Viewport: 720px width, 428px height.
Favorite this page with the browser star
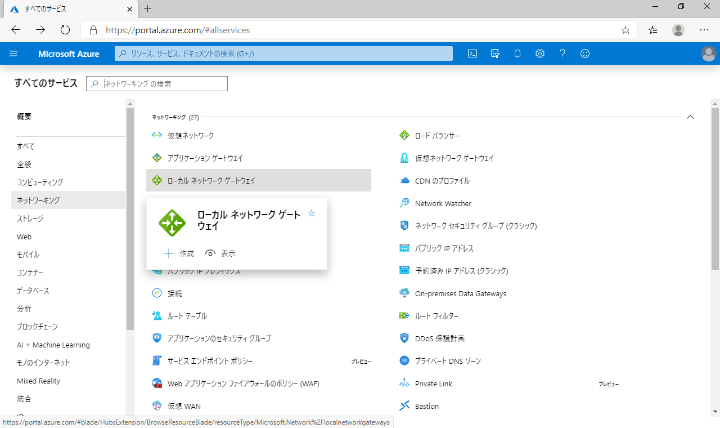(625, 30)
